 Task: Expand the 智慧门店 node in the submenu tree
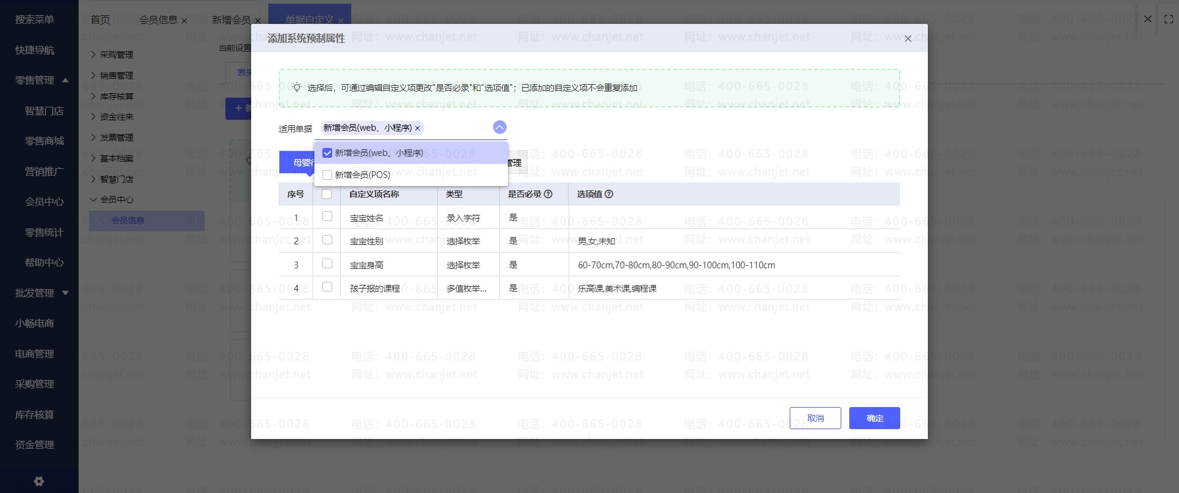pyautogui.click(x=93, y=179)
